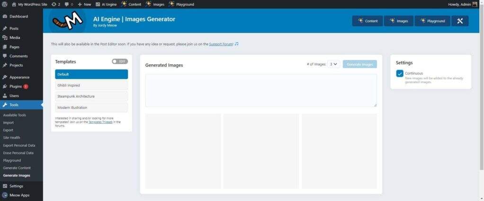Image resolution: width=484 pixels, height=201 pixels.
Task: Click the Images button in blue header
Action: 399,21
